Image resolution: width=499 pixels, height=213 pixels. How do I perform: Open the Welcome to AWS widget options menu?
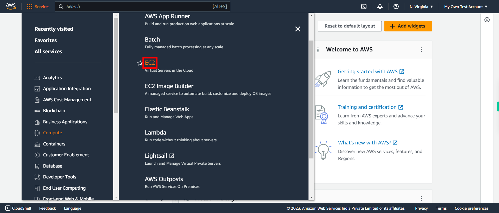click(x=421, y=50)
